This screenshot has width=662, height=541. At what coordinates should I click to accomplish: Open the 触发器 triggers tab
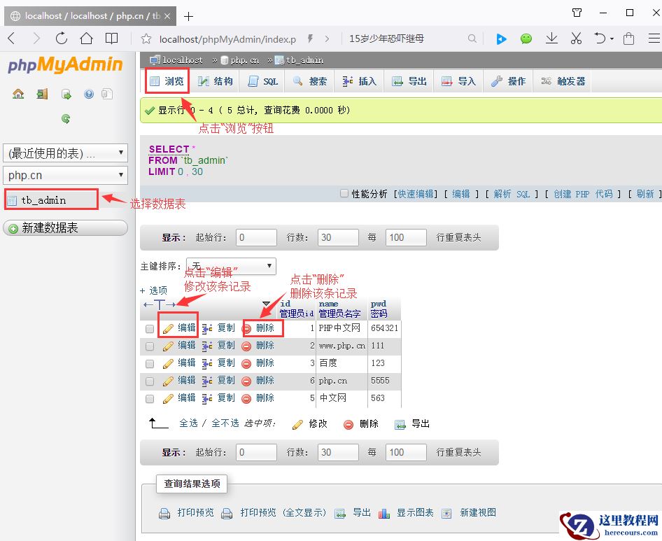click(x=563, y=81)
